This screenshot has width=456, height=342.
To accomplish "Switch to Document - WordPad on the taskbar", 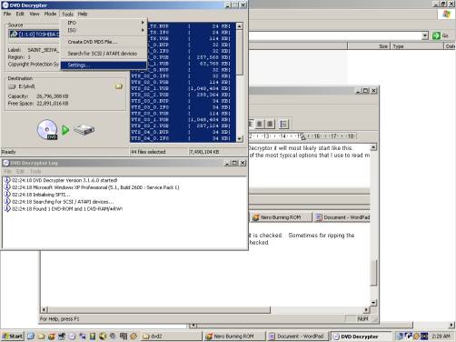I will (298, 337).
